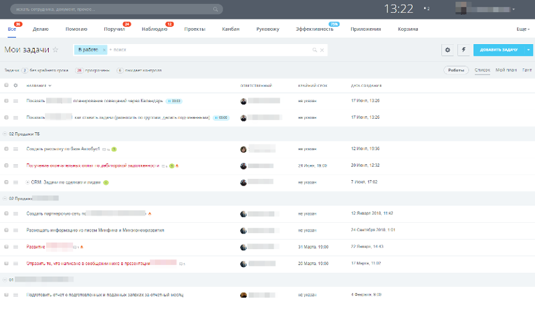Switch to the Мой план view
The height and width of the screenshot is (311, 535).
(x=506, y=70)
